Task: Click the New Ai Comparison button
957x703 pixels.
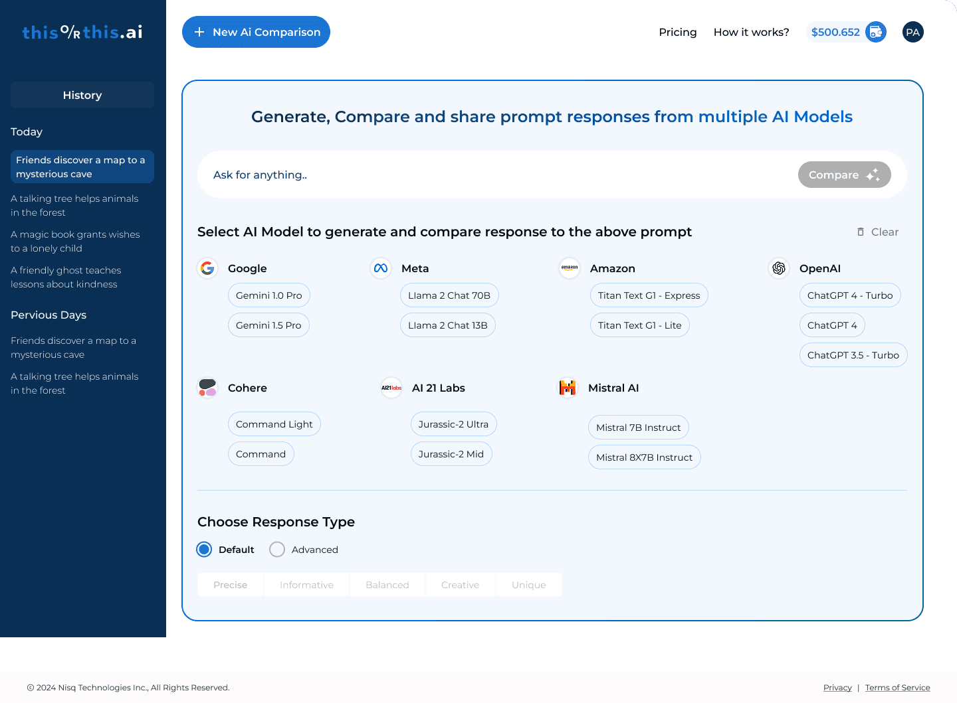Action: 256,32
